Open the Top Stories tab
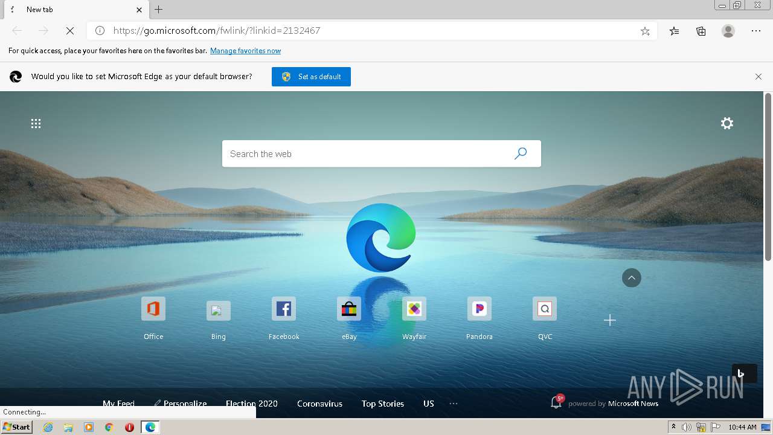 (x=383, y=404)
